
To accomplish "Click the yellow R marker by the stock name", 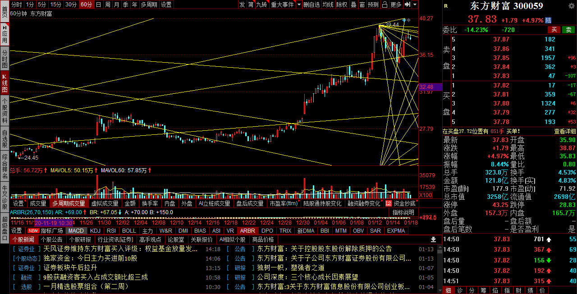I will point(446,6).
